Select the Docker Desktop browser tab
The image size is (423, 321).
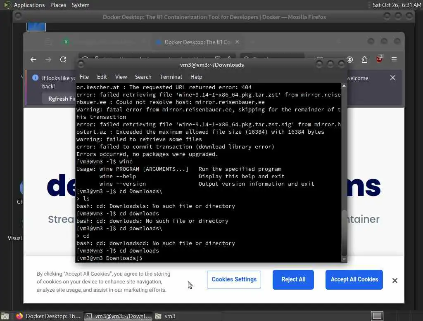click(x=197, y=42)
